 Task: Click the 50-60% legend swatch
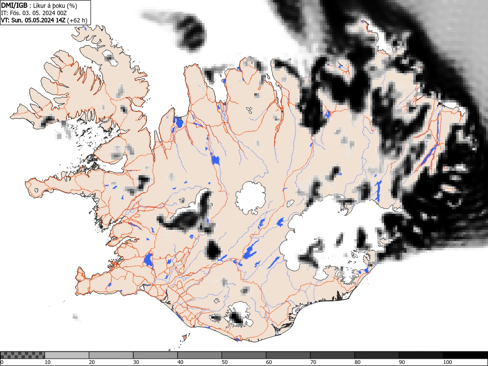(x=244, y=355)
